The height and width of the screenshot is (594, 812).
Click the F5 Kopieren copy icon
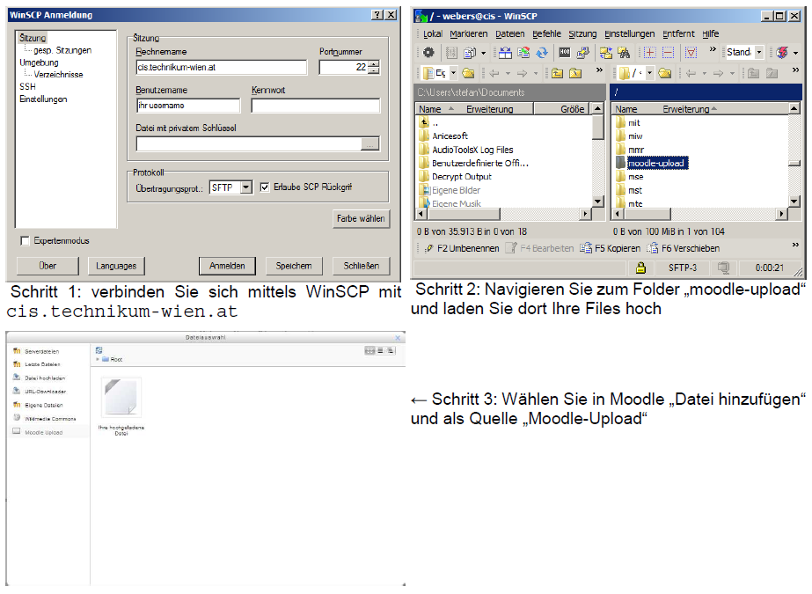coord(586,248)
